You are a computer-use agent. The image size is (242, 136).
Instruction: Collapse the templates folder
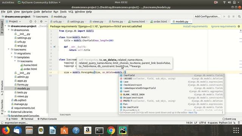coord(12,57)
